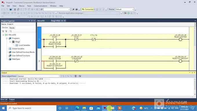The height and width of the screenshot is (111, 197).
Task: Cut selection using the scissors icon
Action: coord(15,10)
